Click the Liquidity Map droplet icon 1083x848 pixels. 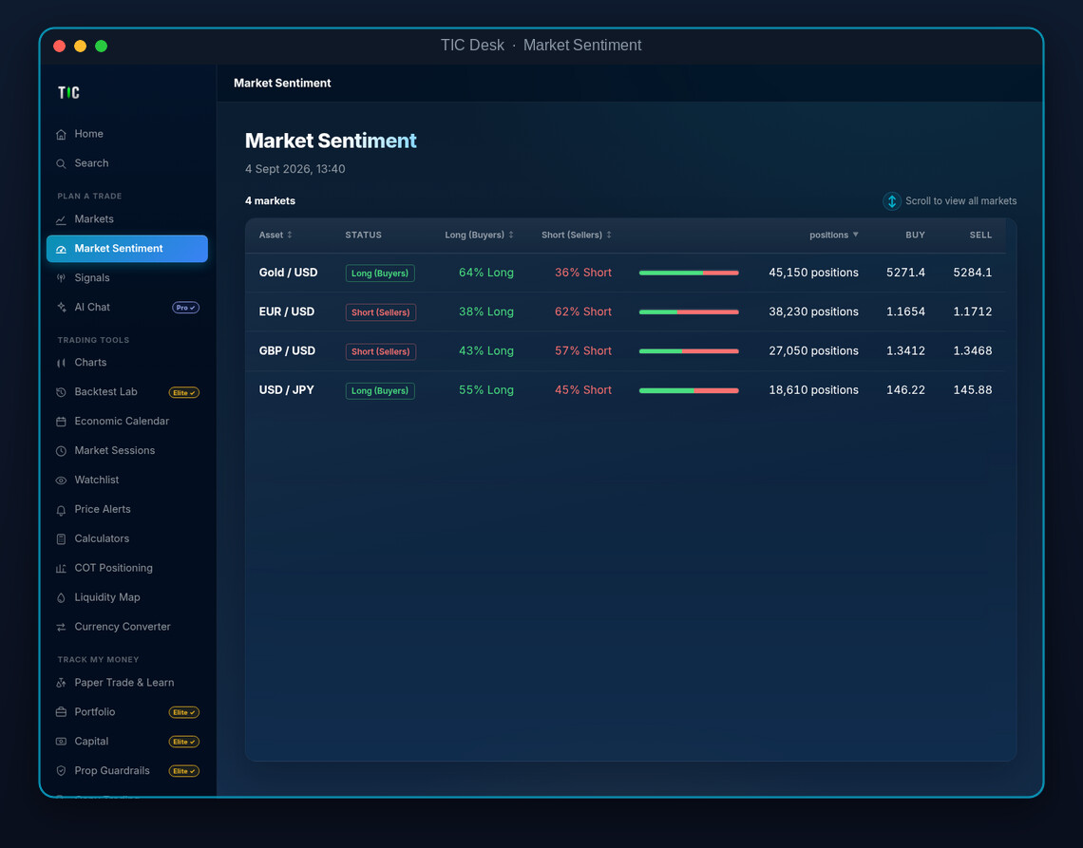click(61, 597)
